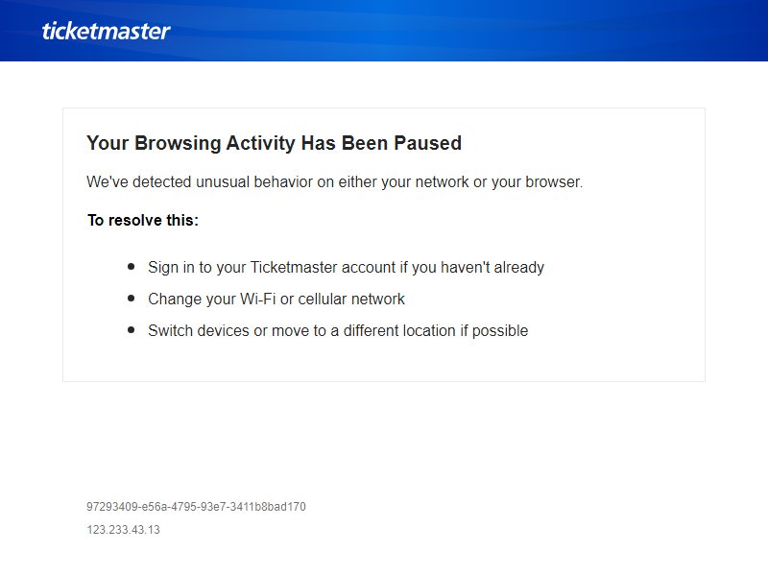The height and width of the screenshot is (576, 768).
Task: Click the bullet beside the switch devices item
Action: [x=131, y=329]
